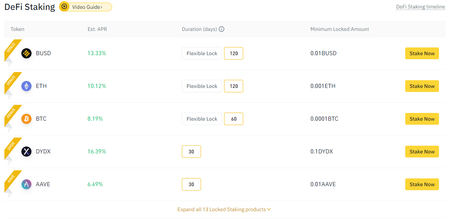Image resolution: width=450 pixels, height=220 pixels.
Task: Open the DeFi Staking timeline link
Action: [420, 7]
